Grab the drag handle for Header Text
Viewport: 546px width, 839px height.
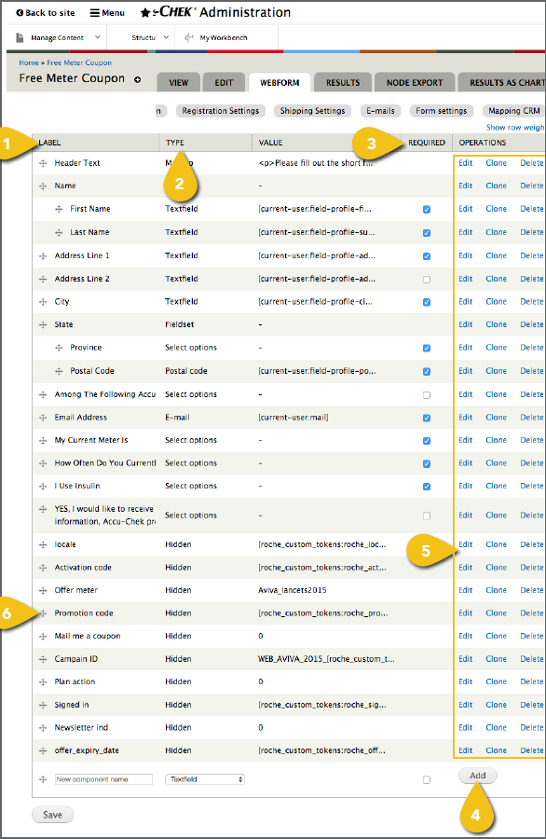tap(43, 163)
